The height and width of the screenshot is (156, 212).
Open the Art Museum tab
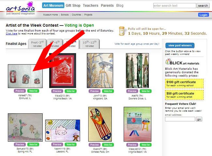tap(53, 6)
